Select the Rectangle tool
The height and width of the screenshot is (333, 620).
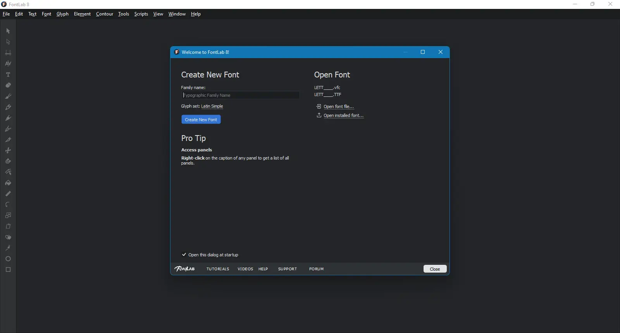8,269
